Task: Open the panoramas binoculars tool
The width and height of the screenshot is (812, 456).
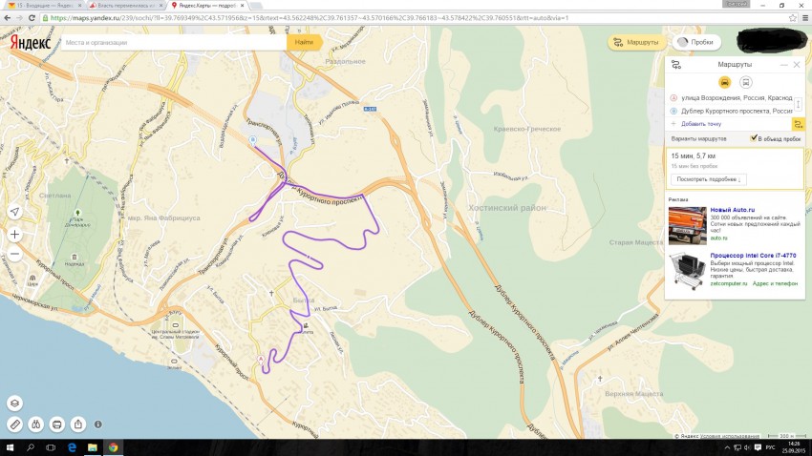Action: (36, 424)
